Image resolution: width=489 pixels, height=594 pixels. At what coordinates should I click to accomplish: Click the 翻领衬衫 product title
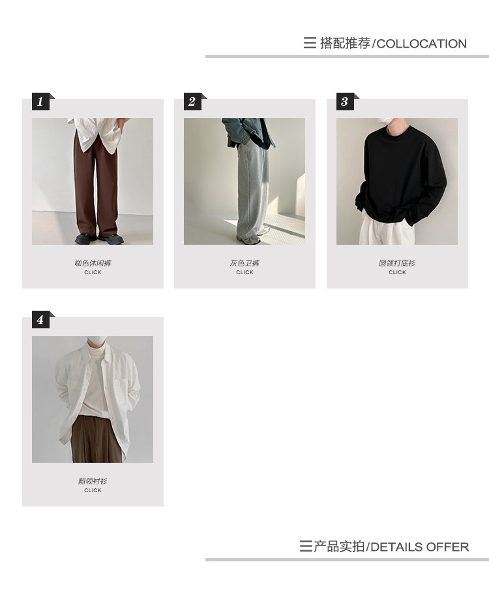(x=93, y=481)
